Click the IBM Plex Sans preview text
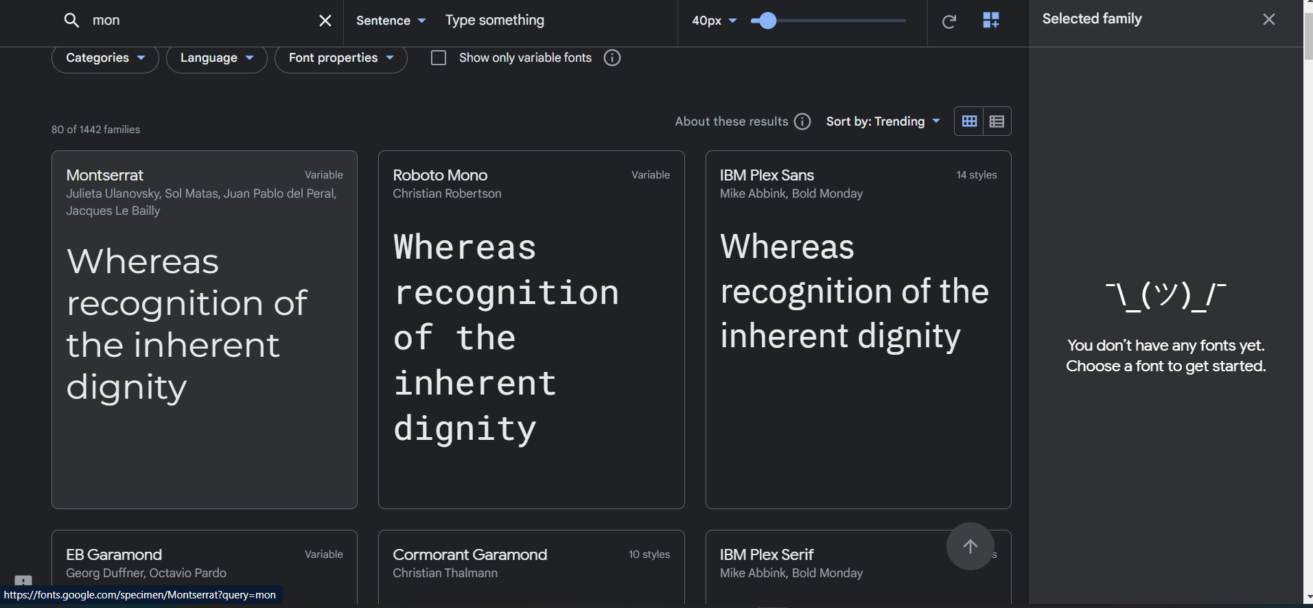This screenshot has width=1313, height=608. 855,292
